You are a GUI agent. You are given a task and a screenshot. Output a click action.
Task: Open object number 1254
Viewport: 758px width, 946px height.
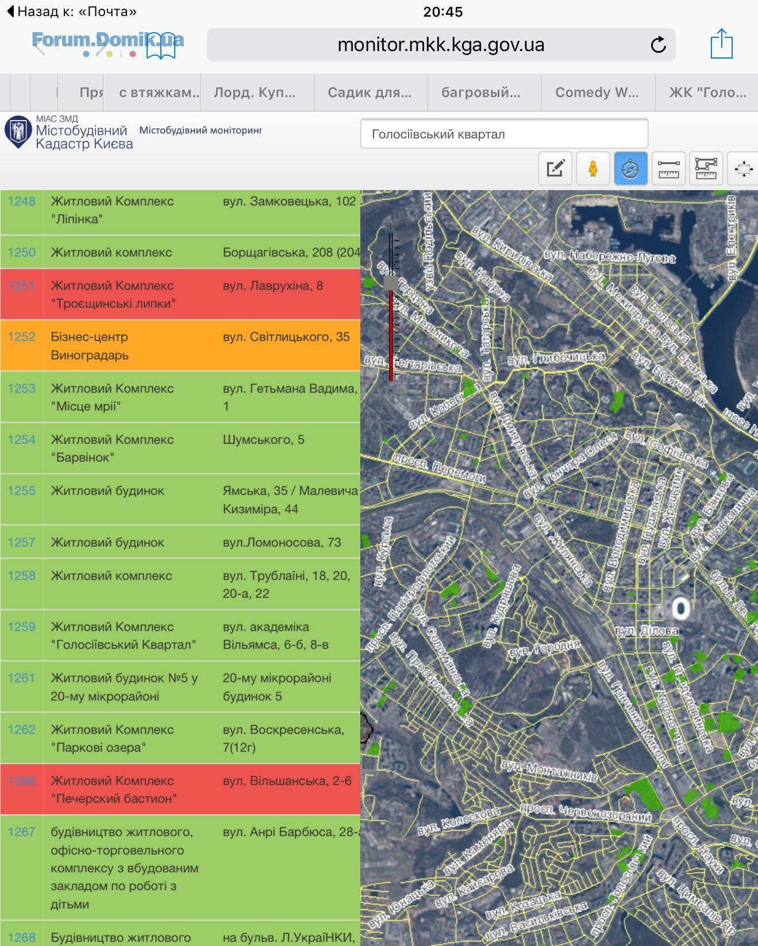21,439
